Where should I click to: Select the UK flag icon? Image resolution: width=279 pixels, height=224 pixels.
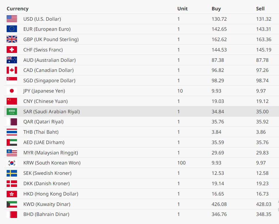12,39
